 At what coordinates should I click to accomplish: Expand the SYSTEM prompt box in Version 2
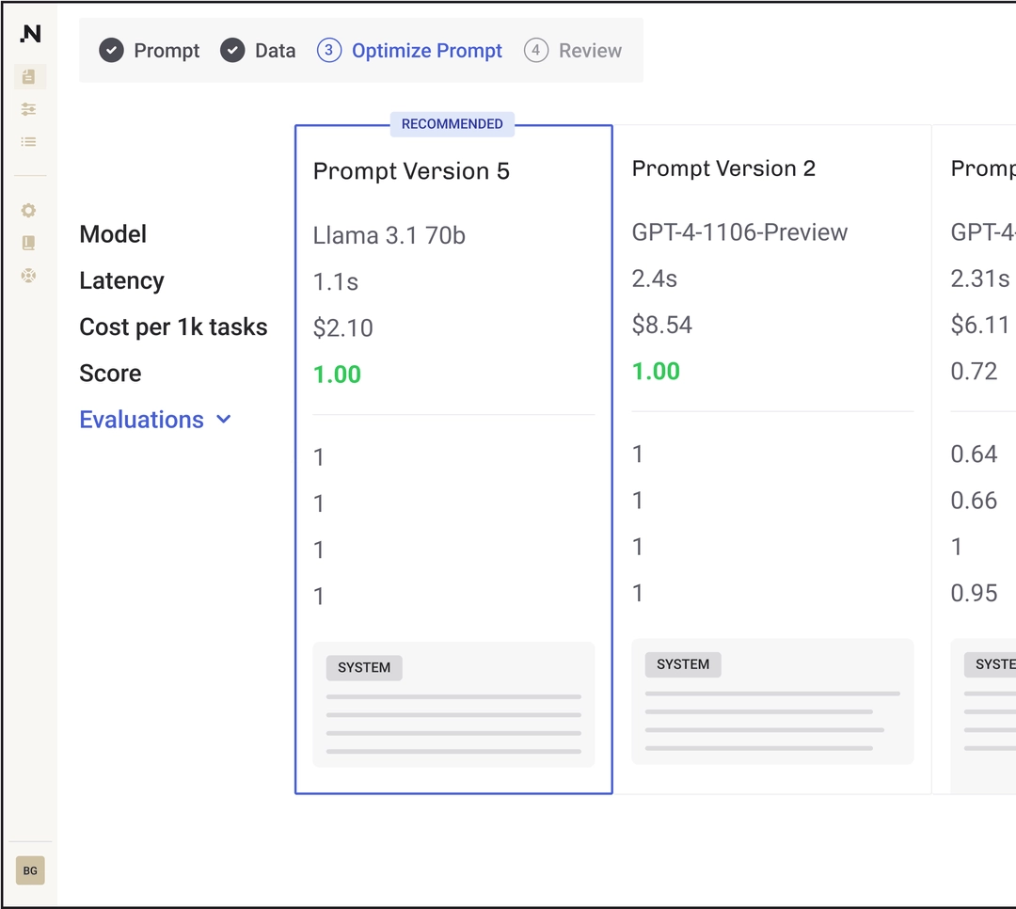(772, 701)
